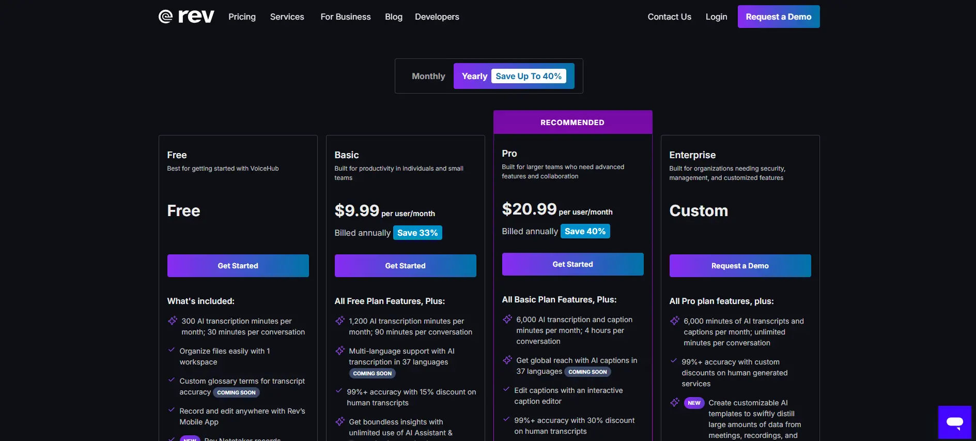Click sparkle icon beside 300 AI transcription minutes
The width and height of the screenshot is (976, 441).
[x=173, y=321]
